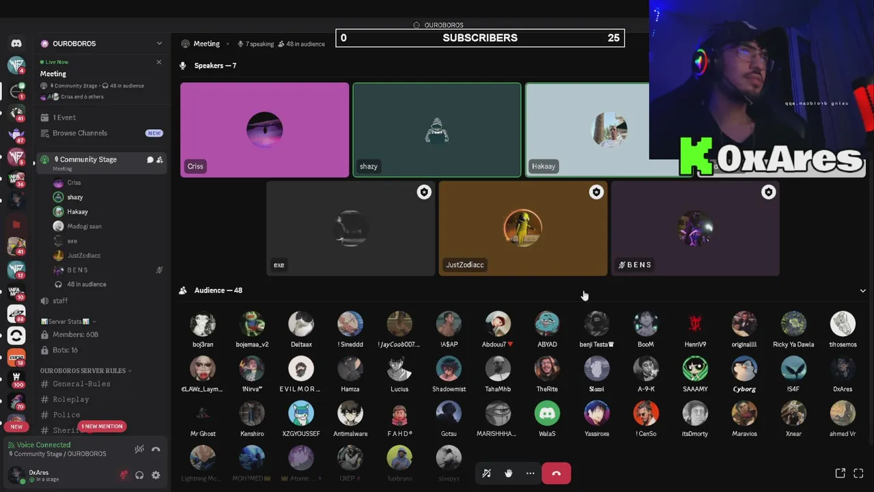Select Hakaay speaker tile
Screen dimensions: 874x492
[587, 130]
